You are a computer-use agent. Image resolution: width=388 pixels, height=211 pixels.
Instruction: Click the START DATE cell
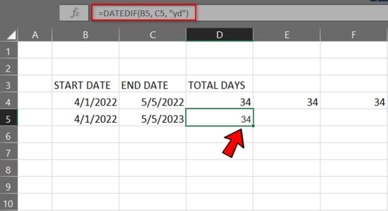[86, 85]
